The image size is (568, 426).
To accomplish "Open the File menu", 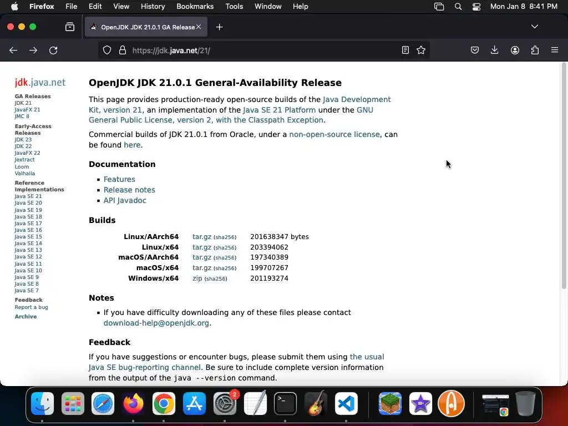I will [x=71, y=7].
